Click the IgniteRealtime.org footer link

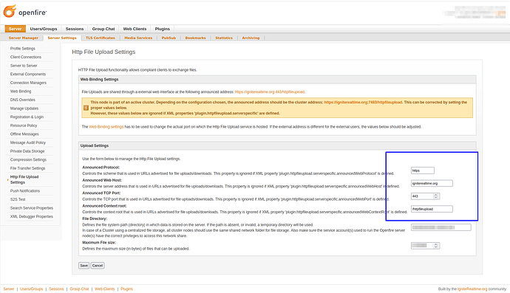(x=472, y=289)
